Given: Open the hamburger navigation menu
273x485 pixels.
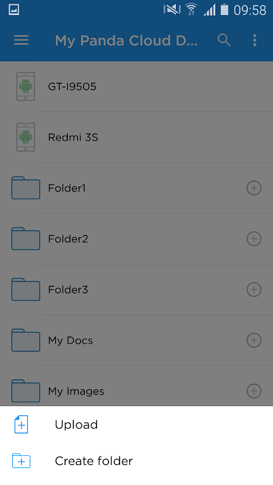Looking at the screenshot, I should tap(21, 40).
